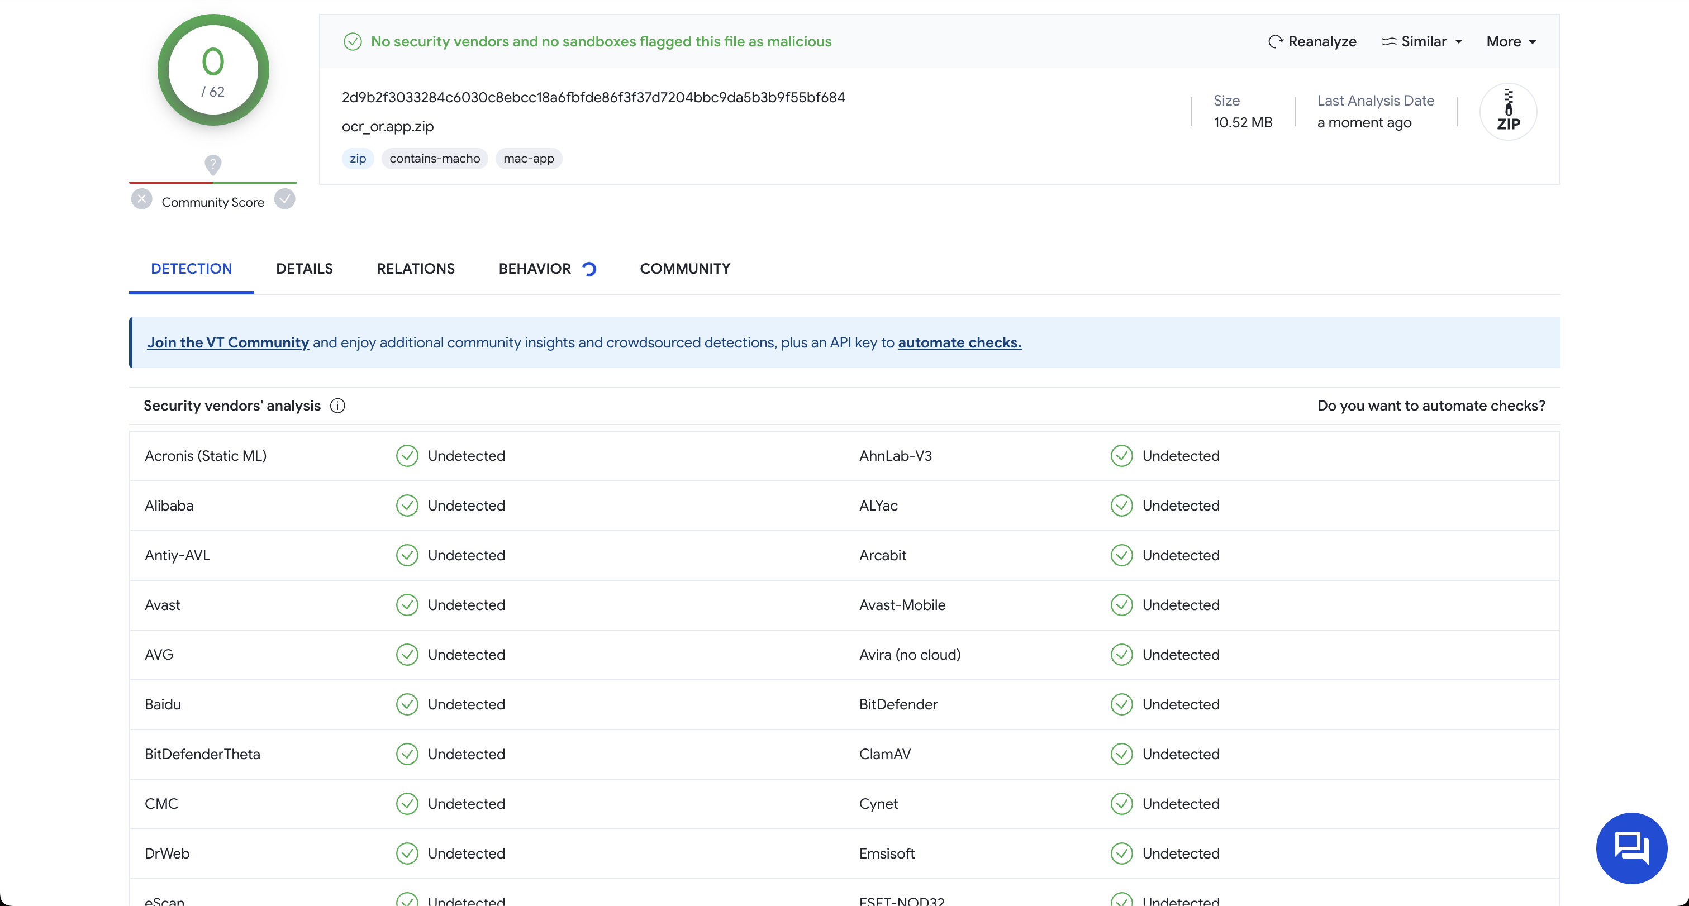Click the detection score 0/62 circle

(213, 70)
